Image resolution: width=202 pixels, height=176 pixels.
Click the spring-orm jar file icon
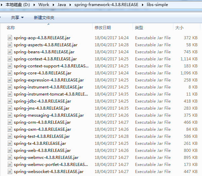[10, 122]
